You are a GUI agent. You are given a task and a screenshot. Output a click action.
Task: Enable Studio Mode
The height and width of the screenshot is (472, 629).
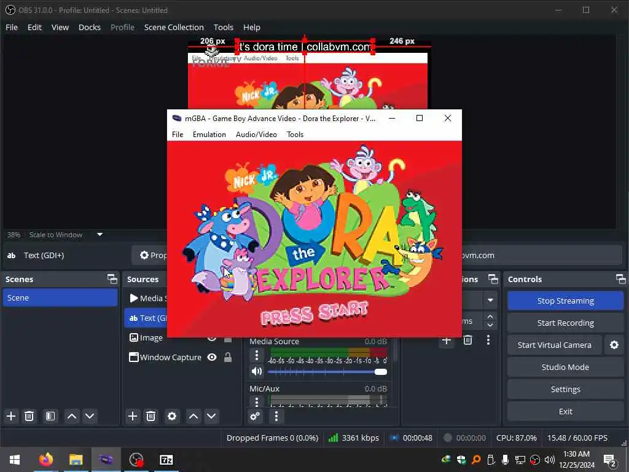[x=565, y=367]
